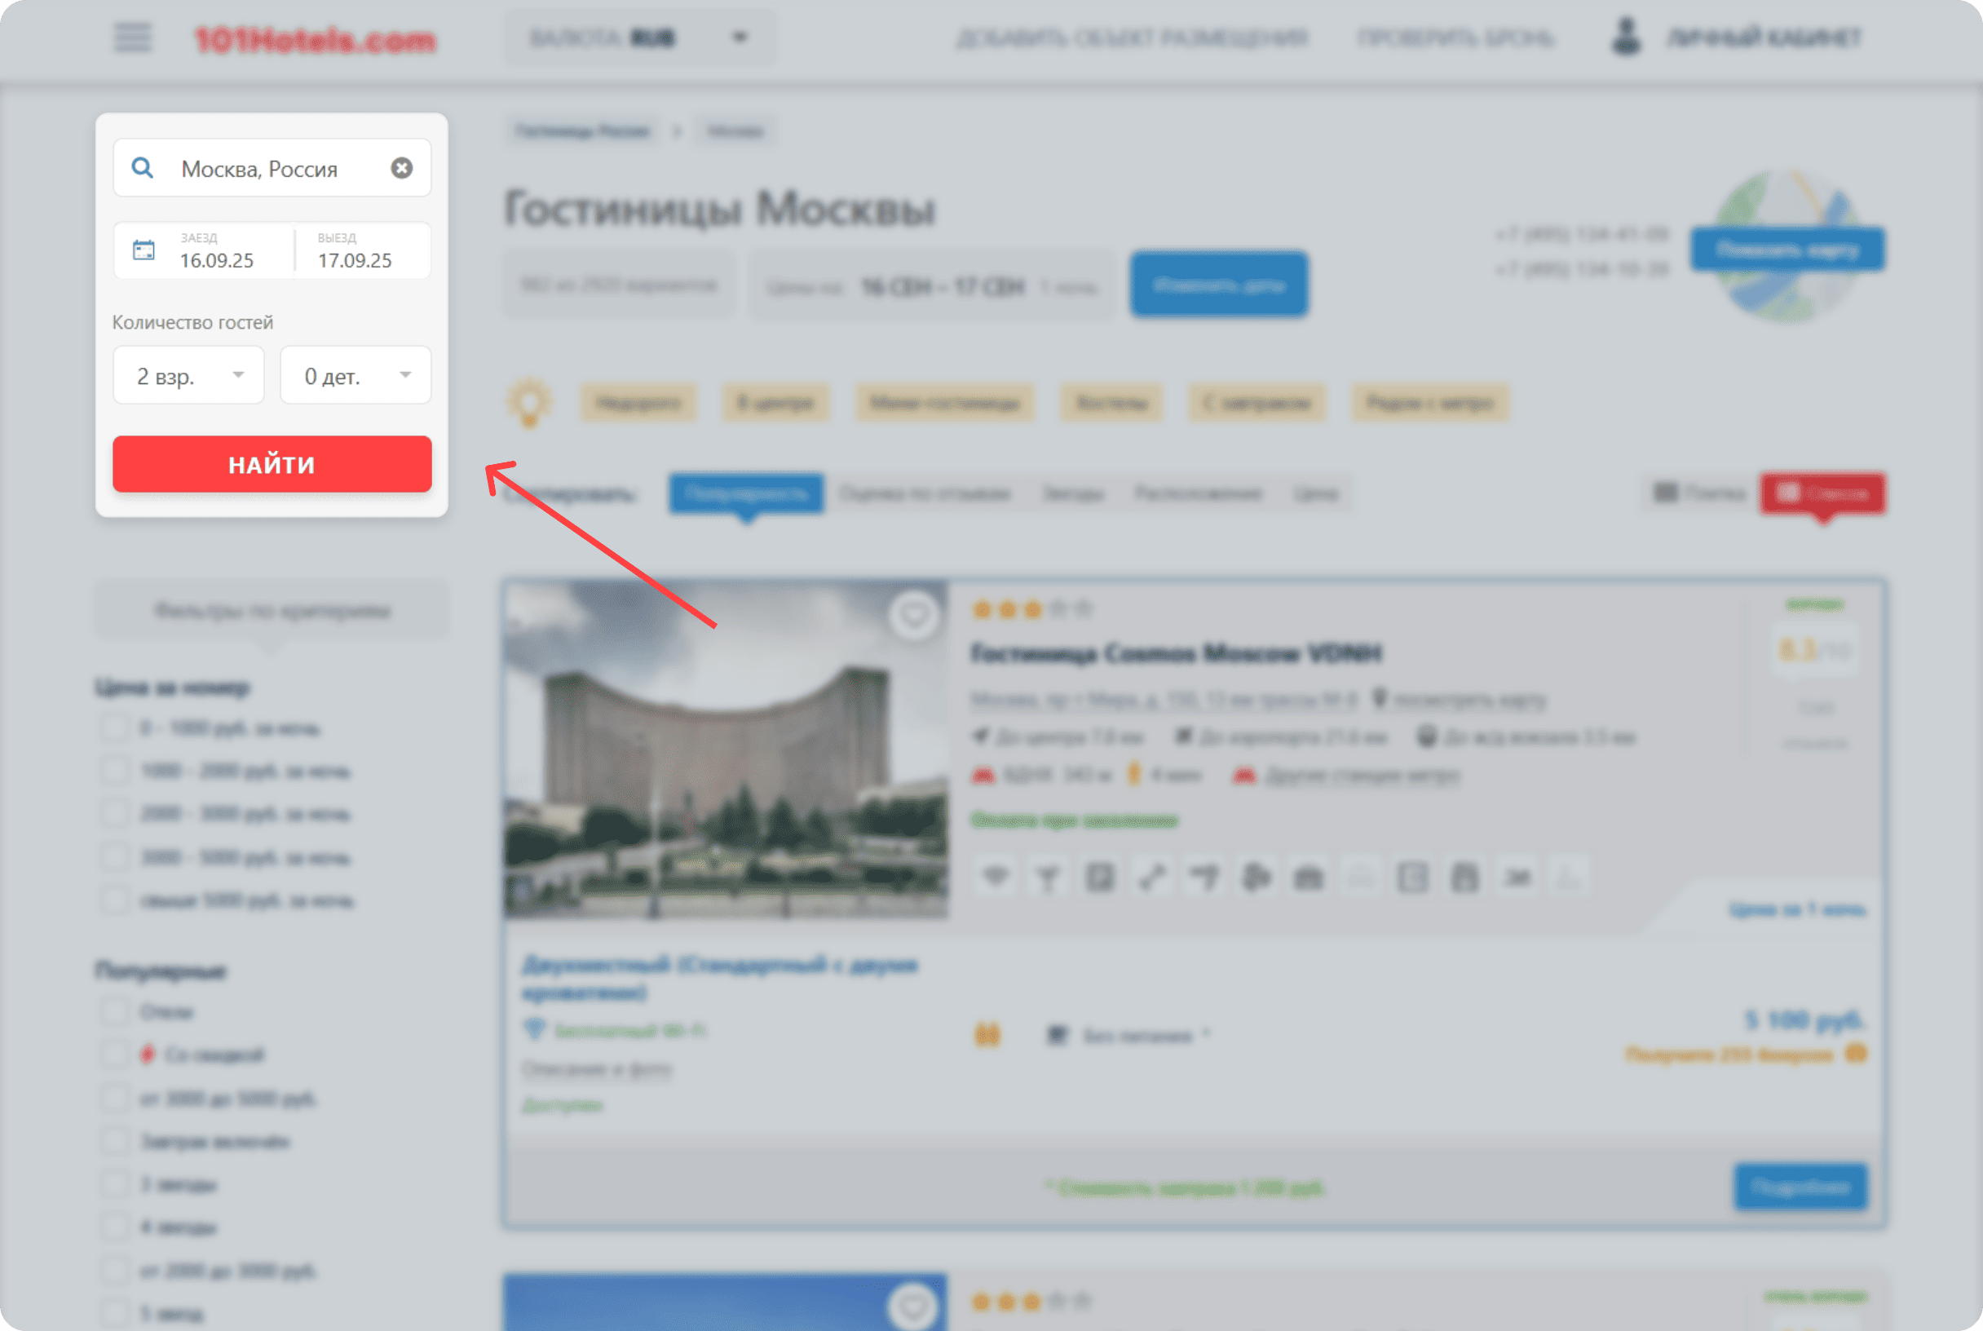Enable the first checkbox under Популярные filters
This screenshot has width=1983, height=1331.
[114, 1012]
